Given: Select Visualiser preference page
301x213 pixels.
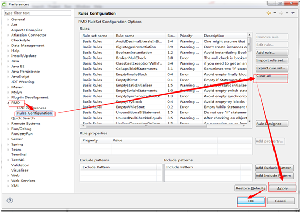Looking at the screenshot, I should coord(19,170).
